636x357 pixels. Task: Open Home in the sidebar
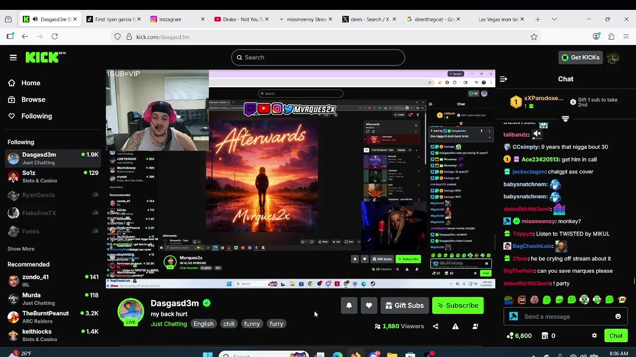24,83
